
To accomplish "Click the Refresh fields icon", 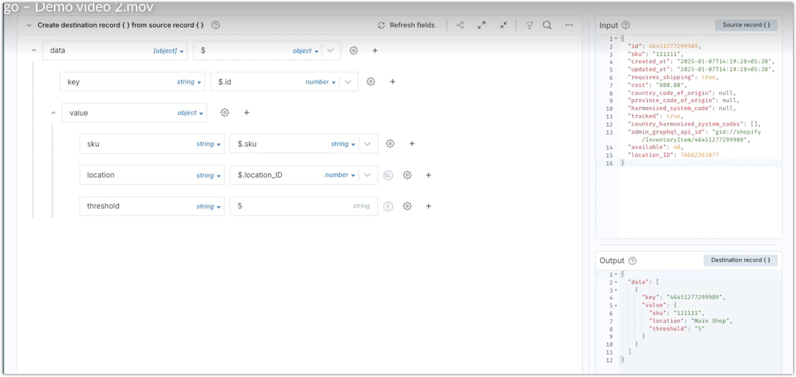I will pos(381,25).
